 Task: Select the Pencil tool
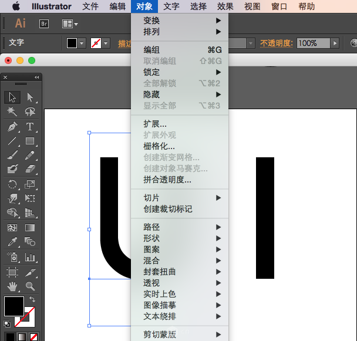click(30, 155)
